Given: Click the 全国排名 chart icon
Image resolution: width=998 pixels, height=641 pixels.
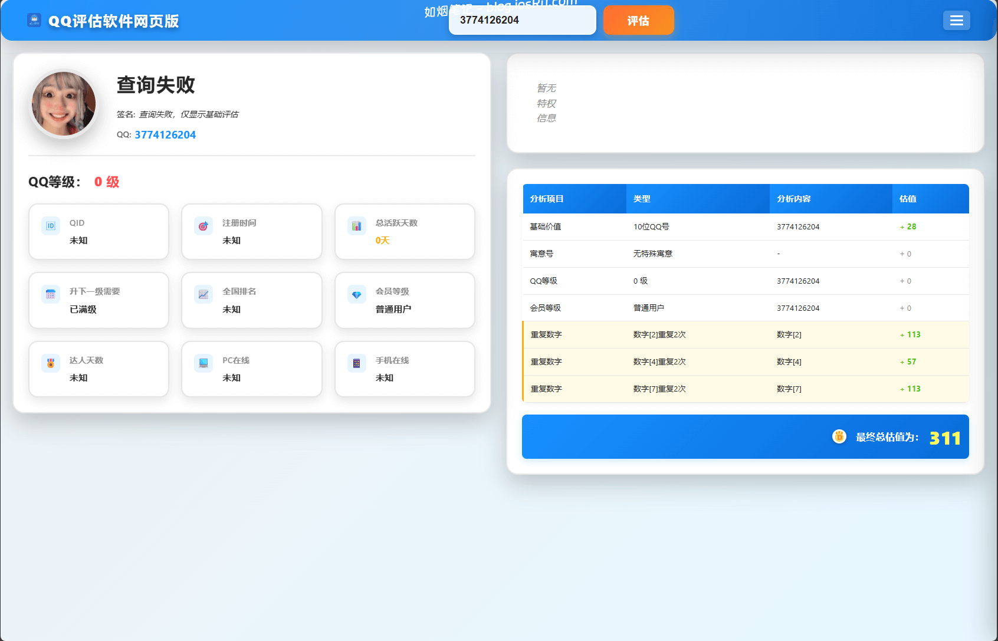Looking at the screenshot, I should [x=203, y=294].
